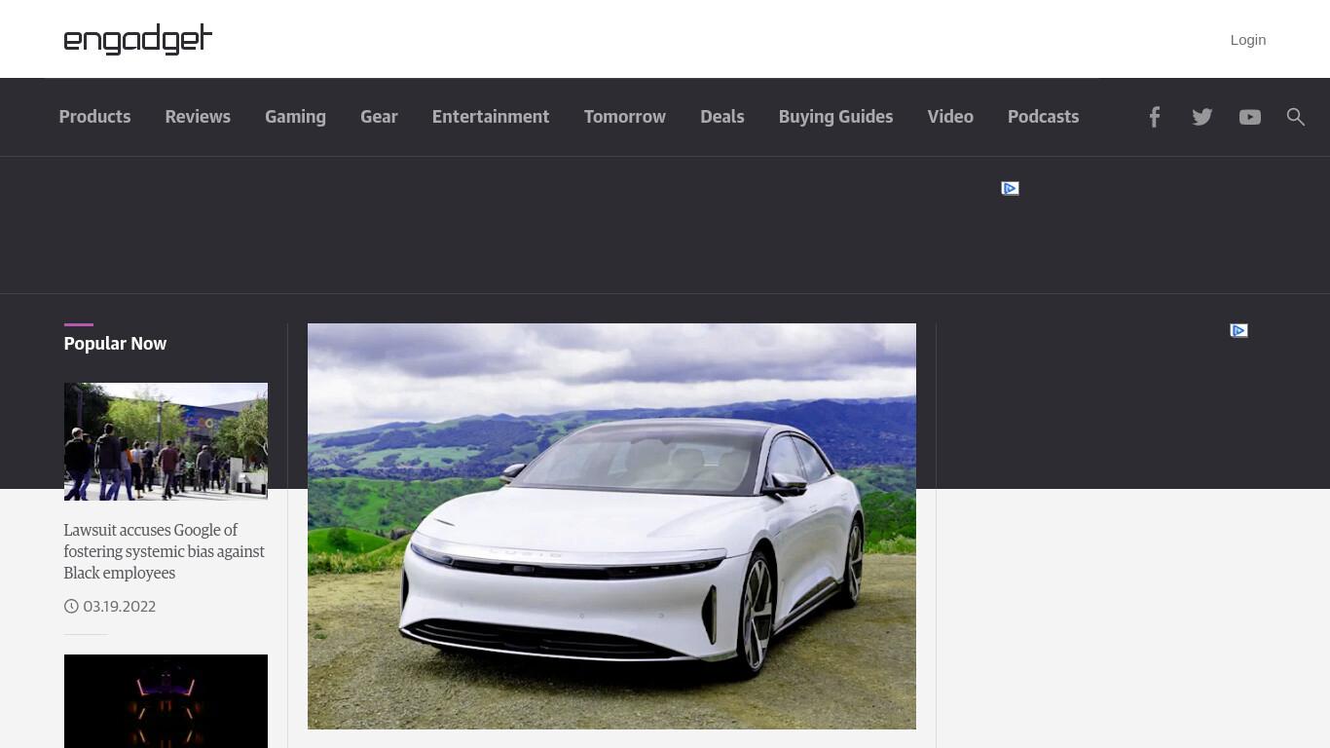
Task: Open the dark thumbnail below Google article
Action: [166, 701]
